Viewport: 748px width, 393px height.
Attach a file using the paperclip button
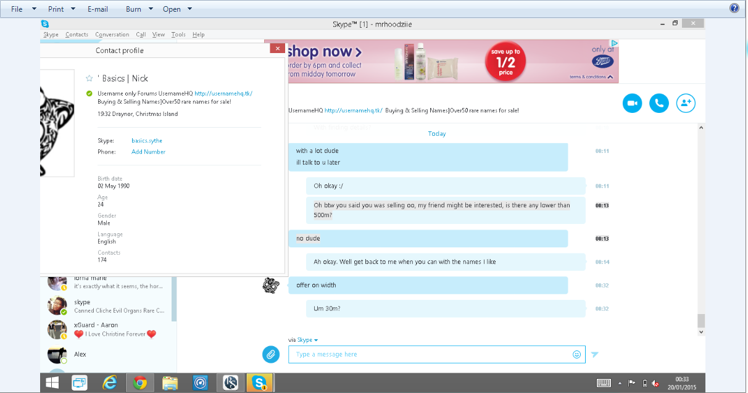270,354
